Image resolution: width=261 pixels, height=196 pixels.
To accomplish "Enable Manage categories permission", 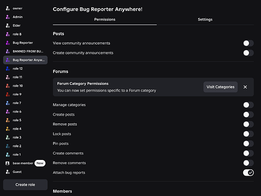I will click(x=248, y=105).
